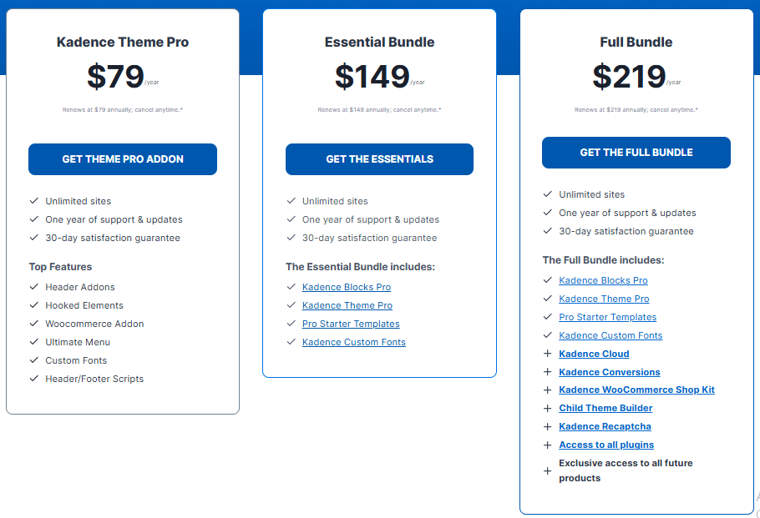The width and height of the screenshot is (760, 518).
Task: Go to the Kadence Recaptcha link
Action: click(x=605, y=426)
